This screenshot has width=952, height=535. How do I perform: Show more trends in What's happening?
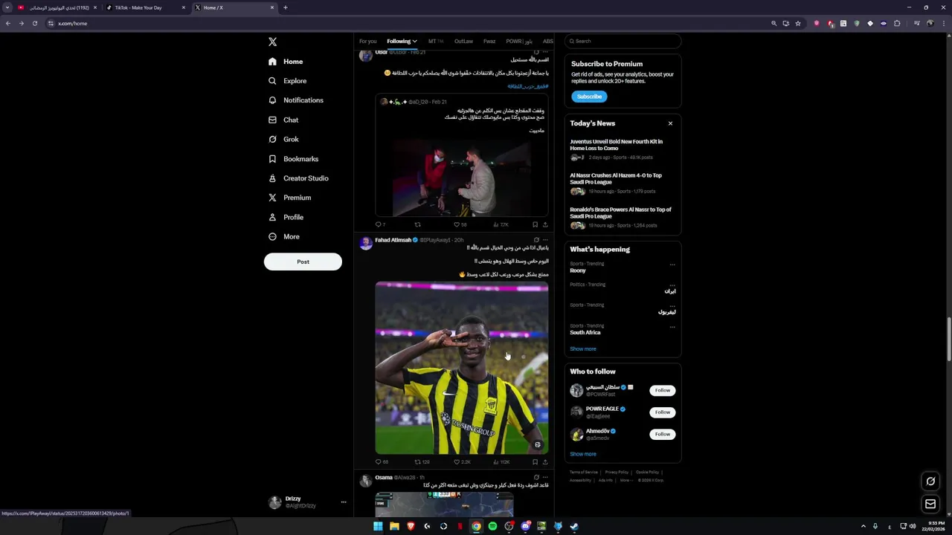click(x=583, y=349)
